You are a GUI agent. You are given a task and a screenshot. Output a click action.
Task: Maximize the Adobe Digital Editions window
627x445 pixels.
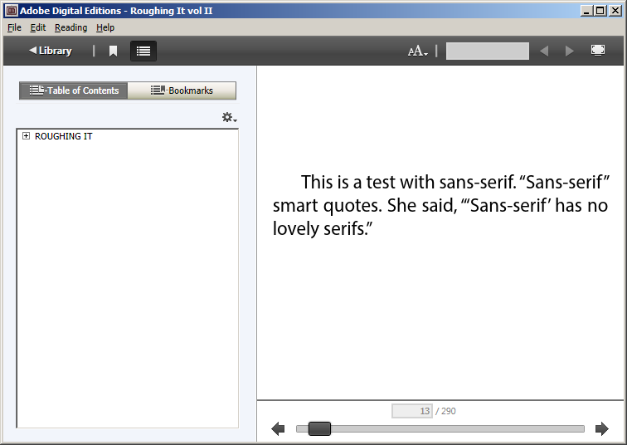click(x=600, y=11)
